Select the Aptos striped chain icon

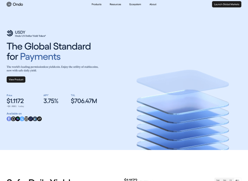point(26,119)
